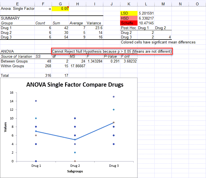Select Within Groups MS value 17.86667
Screen dimensions: 206x178
tap(78, 66)
